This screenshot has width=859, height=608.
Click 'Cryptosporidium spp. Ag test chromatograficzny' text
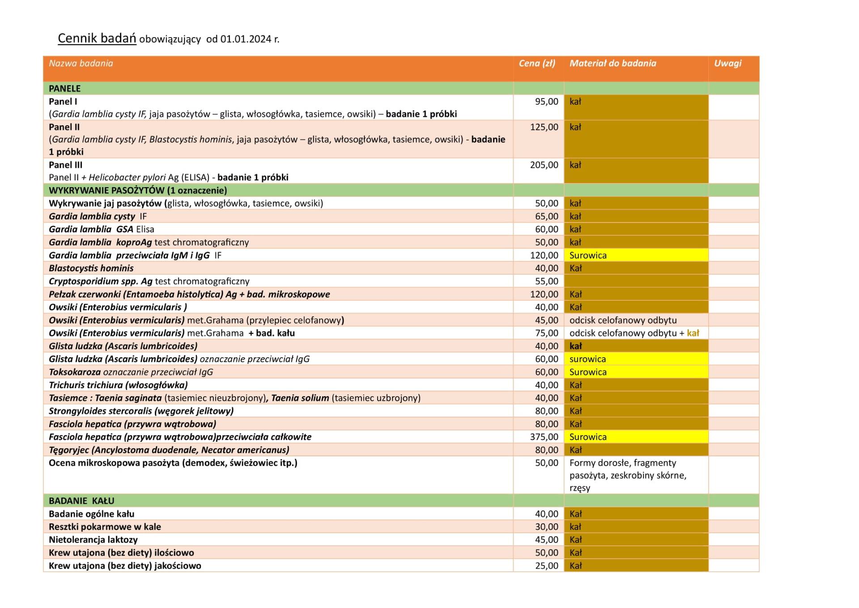click(149, 282)
